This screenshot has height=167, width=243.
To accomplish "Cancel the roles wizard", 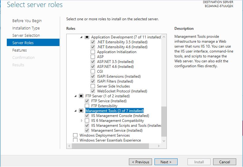I will click(224, 162).
